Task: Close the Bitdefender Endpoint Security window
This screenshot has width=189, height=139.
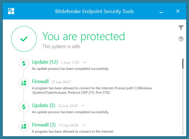Action: pos(178,11)
